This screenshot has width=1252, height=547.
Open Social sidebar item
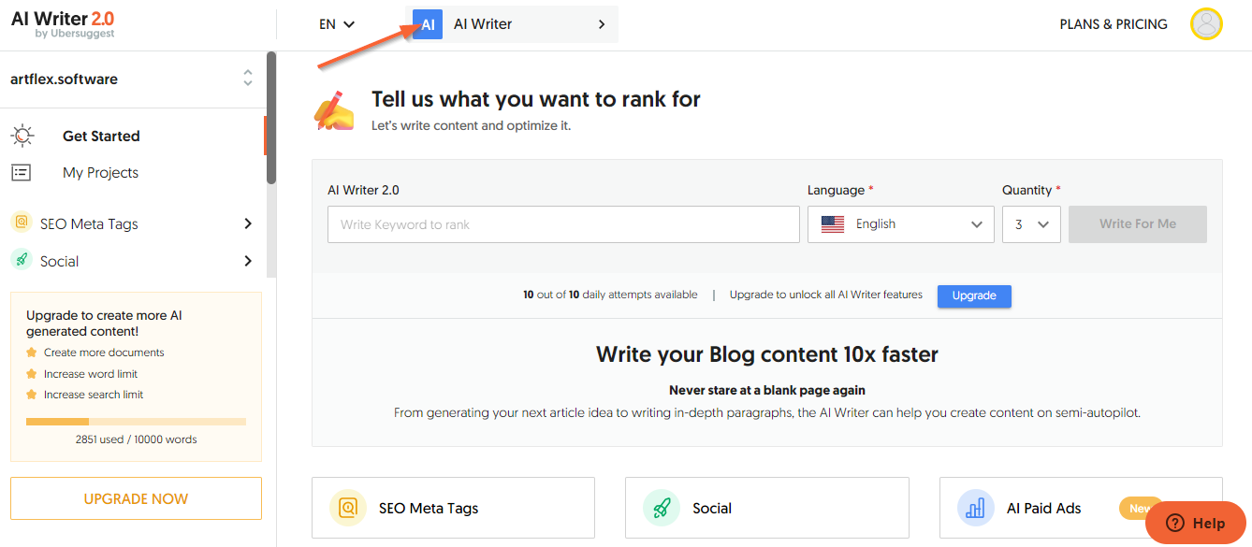point(59,262)
